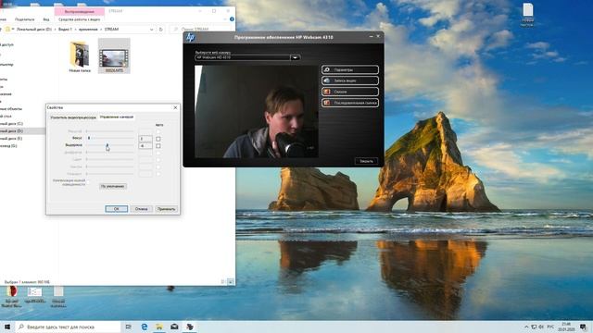Show hidden system tray icons
The height and width of the screenshot is (333, 593).
(526, 327)
